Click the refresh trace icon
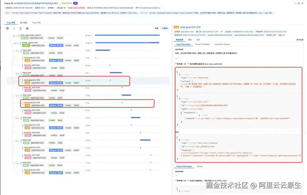Viewport: 307px width, 195px height. pos(14,28)
